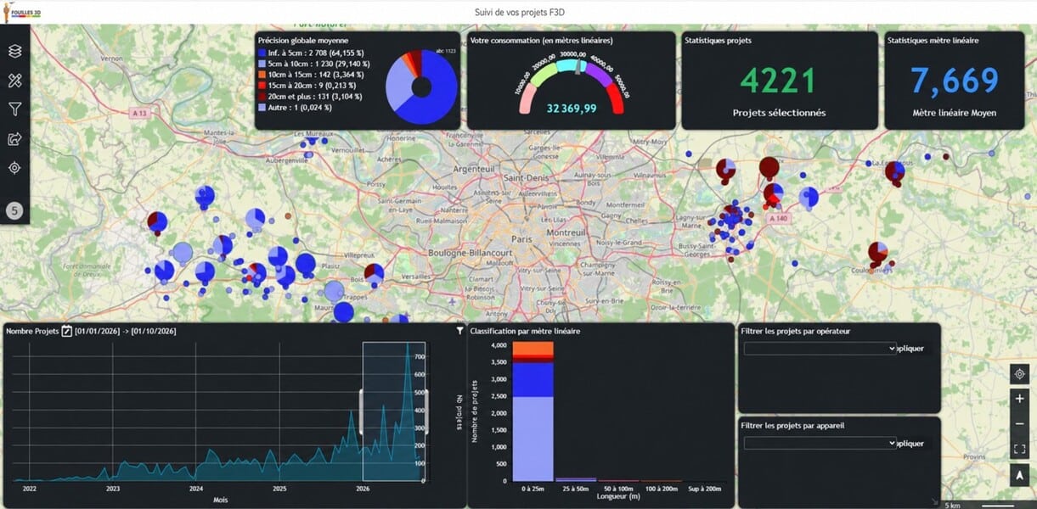Screen dimensions: 1037x509
Task: Click the 'Statistiques mètre linéaire' title
Action: 933,40
